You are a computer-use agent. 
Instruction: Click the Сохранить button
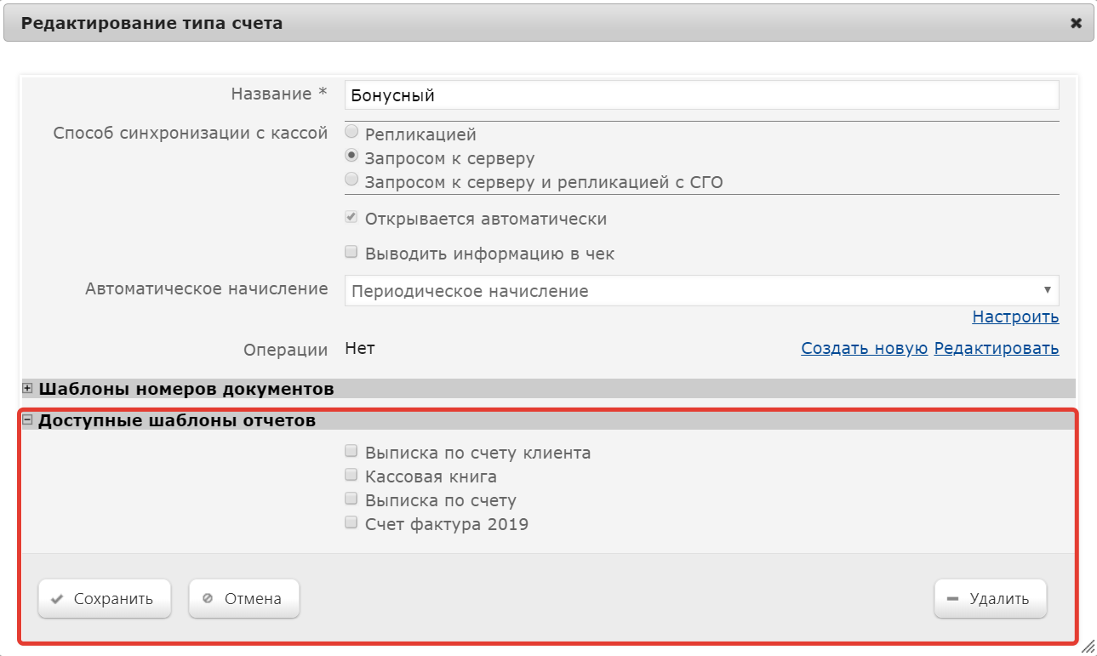(x=105, y=598)
